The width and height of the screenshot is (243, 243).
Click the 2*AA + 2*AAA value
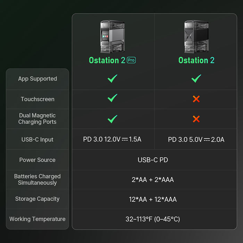coord(153,179)
